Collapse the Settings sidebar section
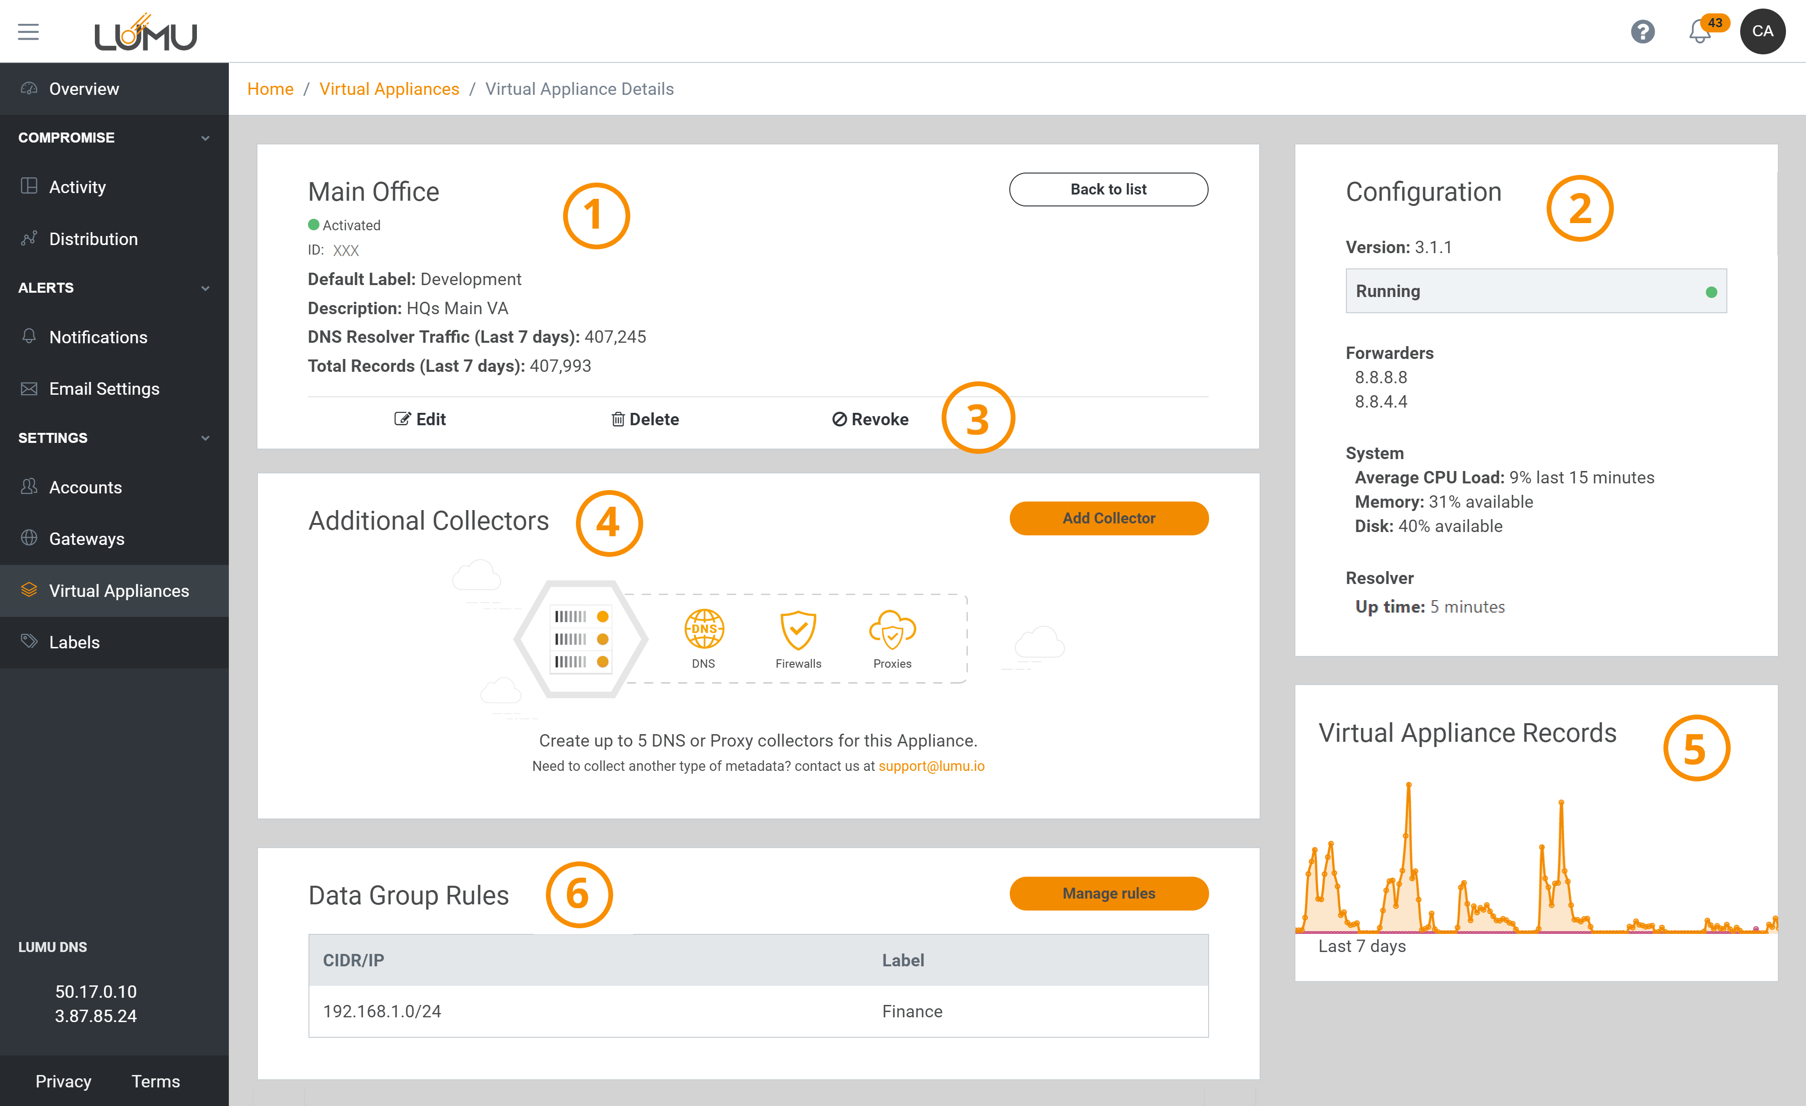The height and width of the screenshot is (1106, 1806). (x=205, y=438)
